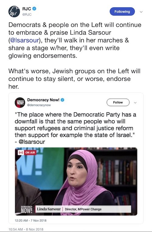Click the Democracy Now! display name
Image resolution: width=152 pixels, height=232 pixels.
click(43, 100)
